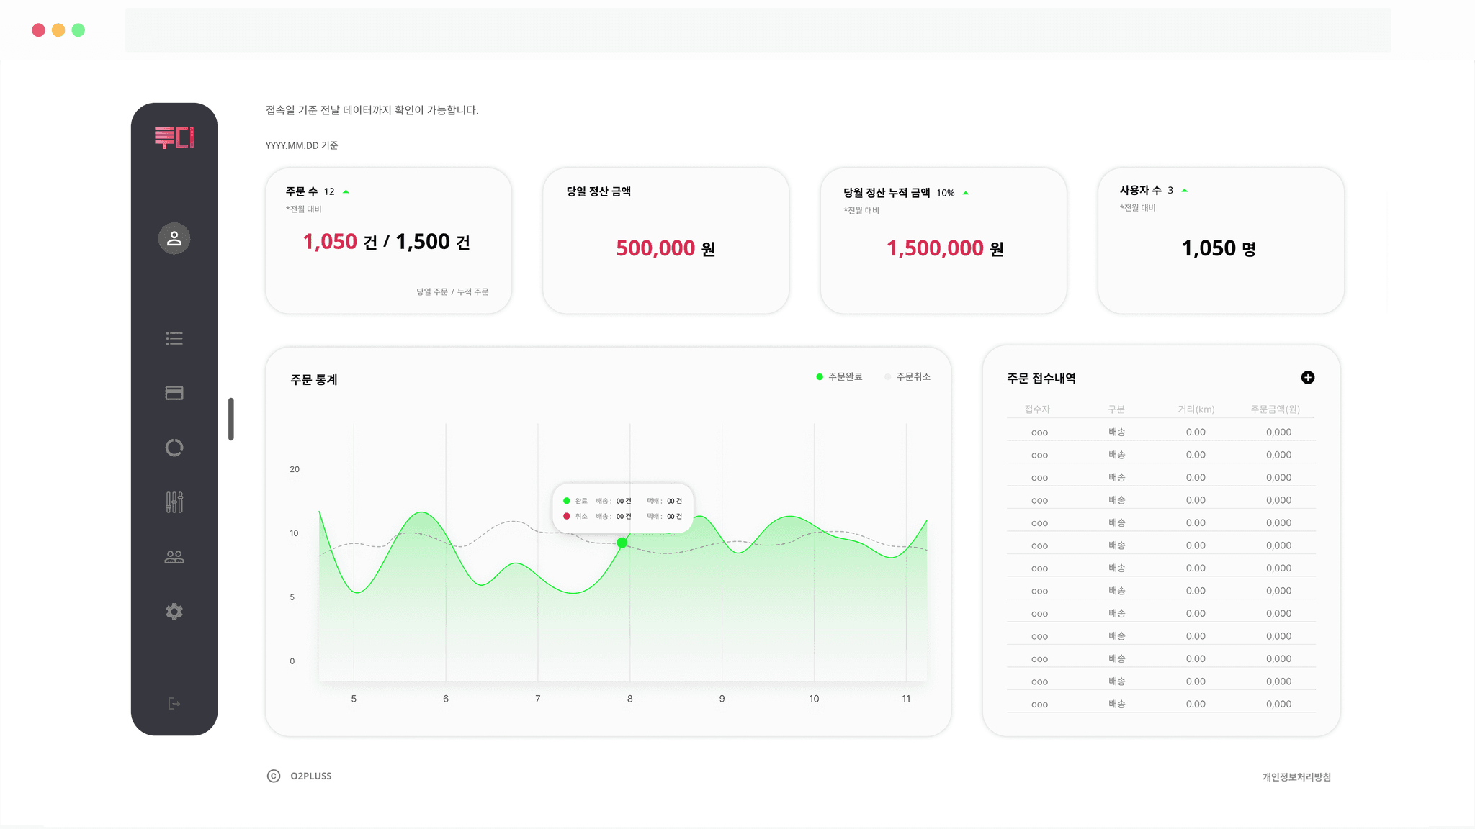Click the plus icon in 주문 접수내역

pos(1308,378)
